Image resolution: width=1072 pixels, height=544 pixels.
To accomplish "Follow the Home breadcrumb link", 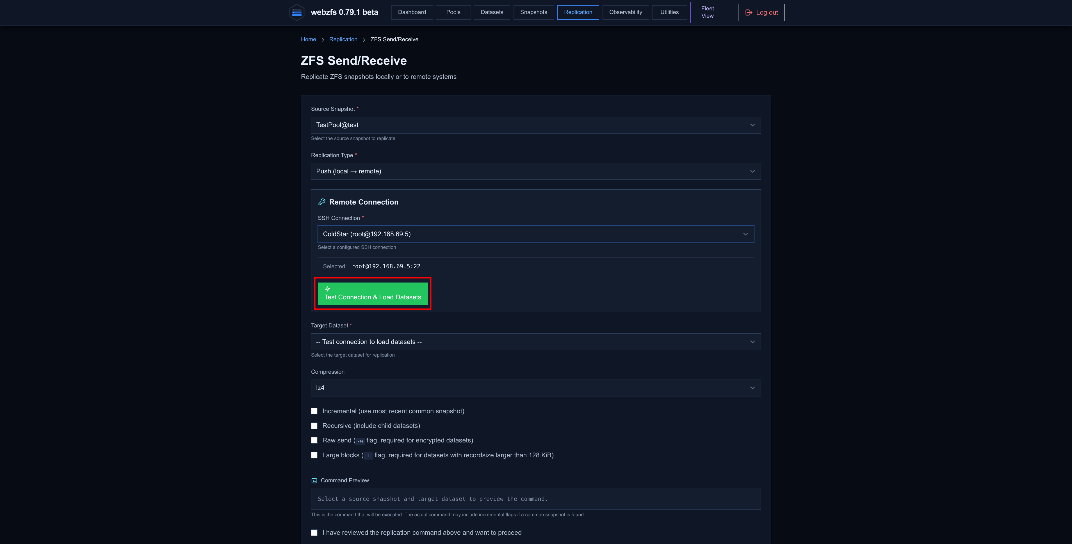I will (x=308, y=40).
